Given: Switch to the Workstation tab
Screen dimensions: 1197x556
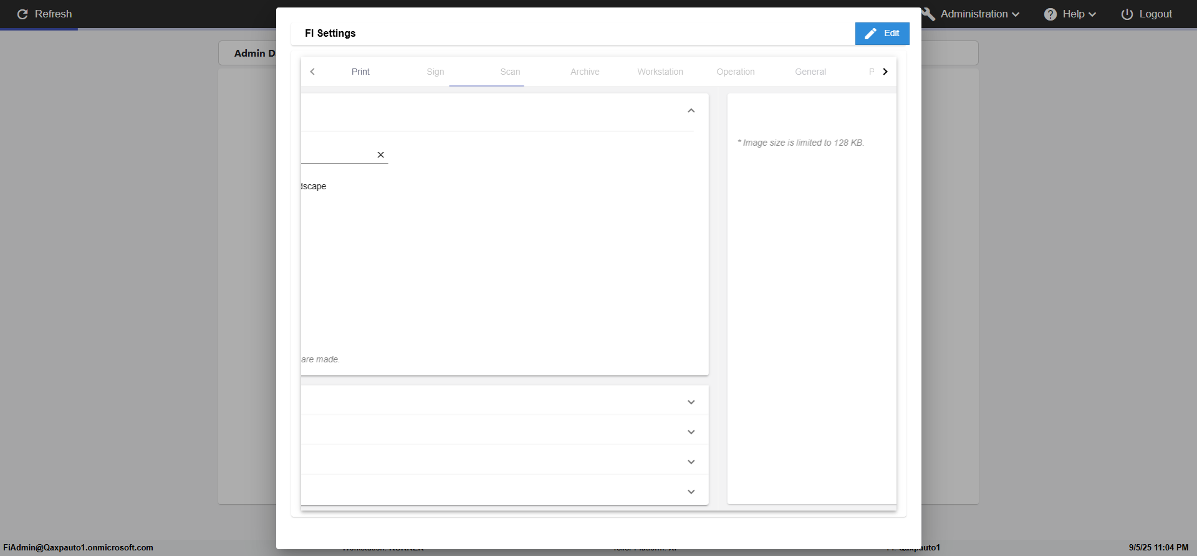Looking at the screenshot, I should (x=660, y=72).
